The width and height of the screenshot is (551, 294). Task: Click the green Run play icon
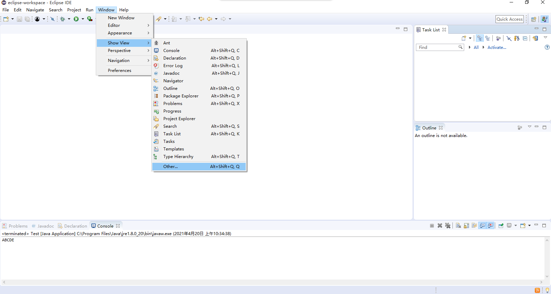pyautogui.click(x=76, y=19)
